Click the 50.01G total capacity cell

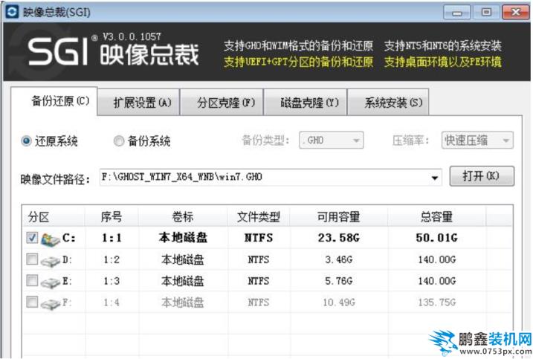pos(436,238)
